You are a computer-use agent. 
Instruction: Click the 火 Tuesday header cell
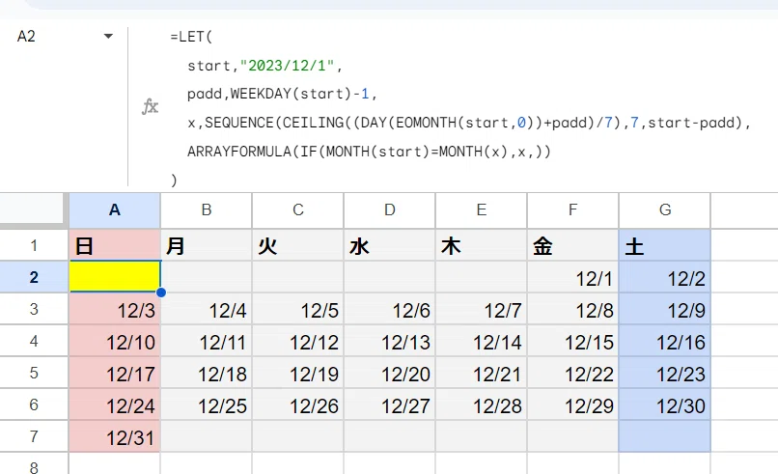coord(297,245)
